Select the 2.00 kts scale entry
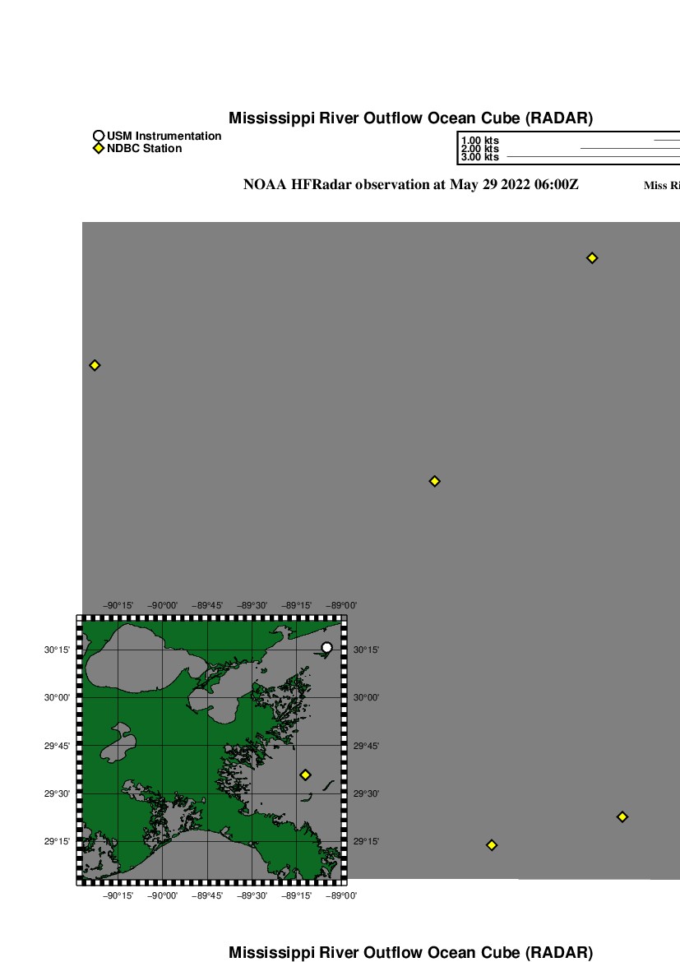Screen dimensions: 680x962 479,149
